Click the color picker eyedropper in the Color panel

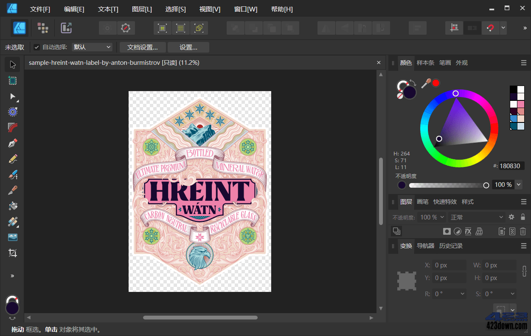point(426,83)
